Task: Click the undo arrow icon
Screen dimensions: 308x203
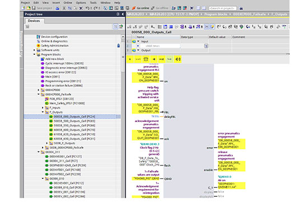Action: coord(87,8)
